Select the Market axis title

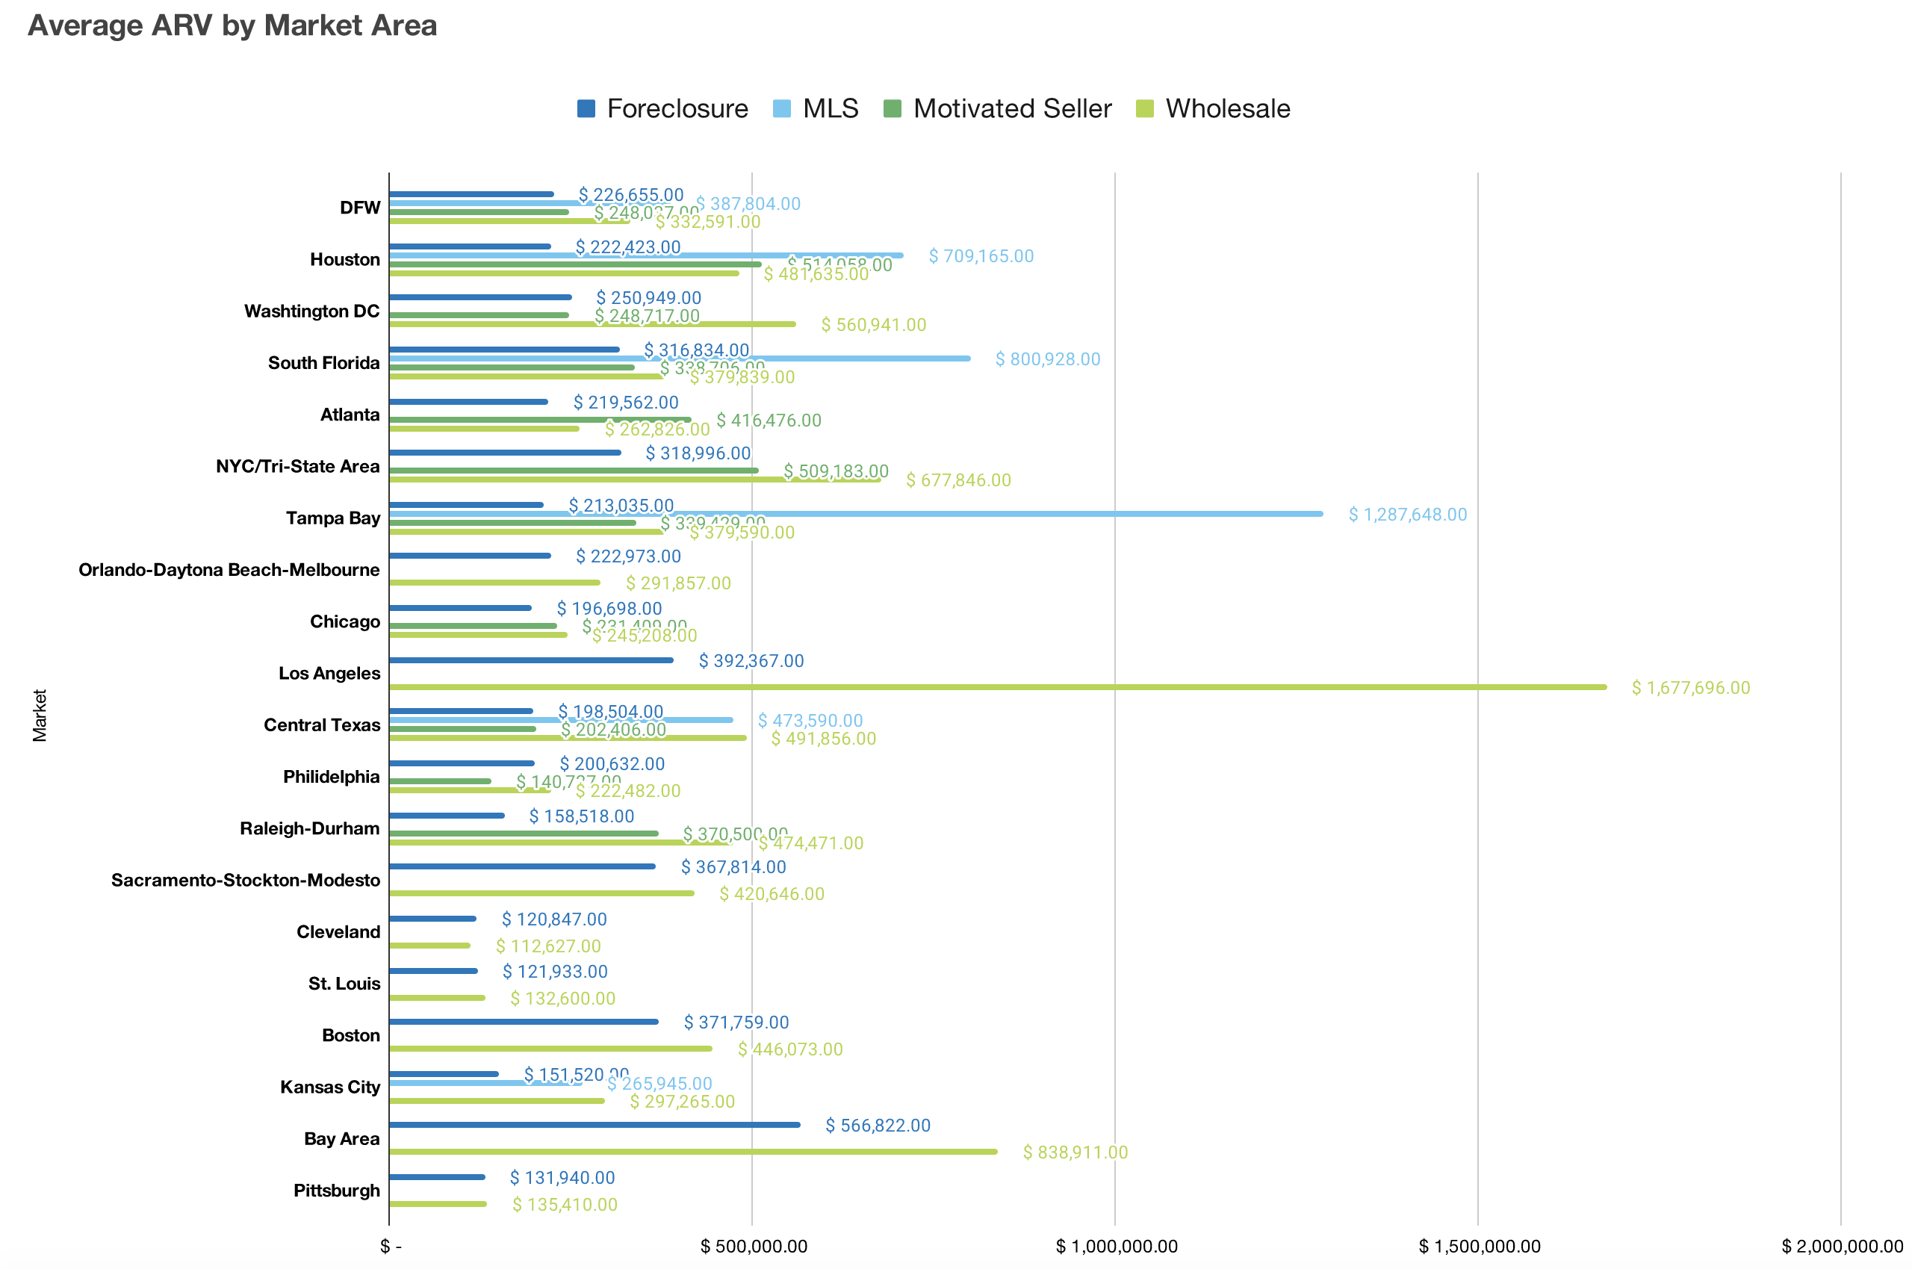[40, 716]
